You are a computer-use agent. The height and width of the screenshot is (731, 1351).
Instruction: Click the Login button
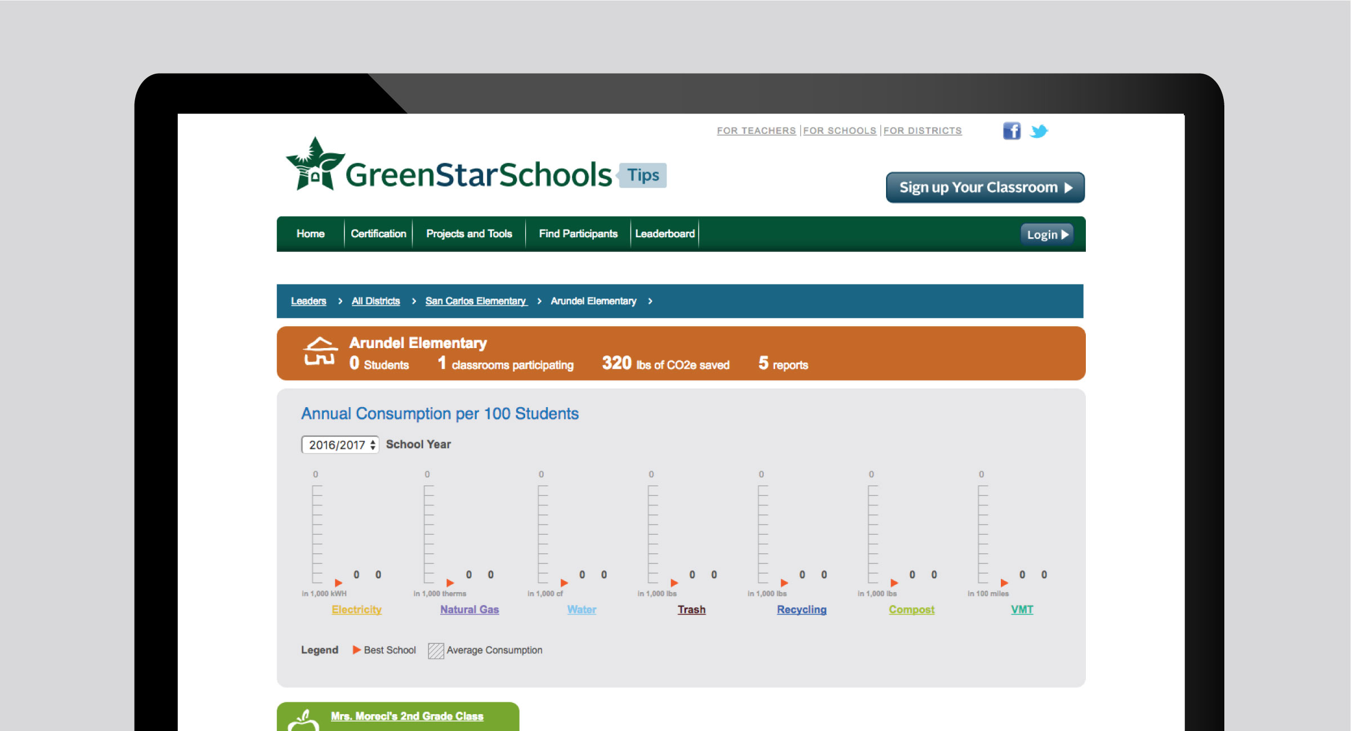tap(1047, 234)
